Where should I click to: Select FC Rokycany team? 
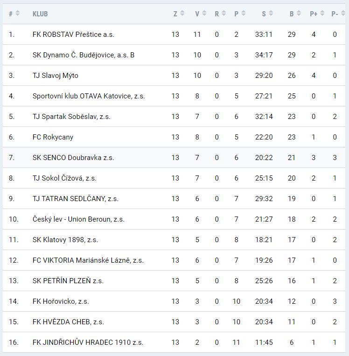[x=53, y=137]
